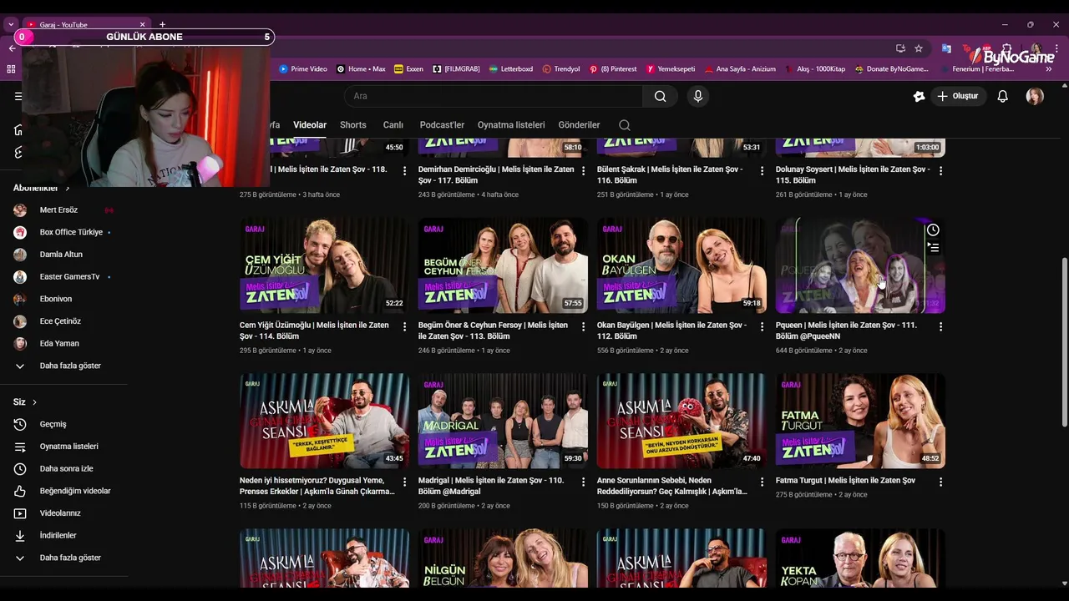This screenshot has height=601, width=1069.
Task: Open options for Anne Sorunlarının Sebebi video
Action: pyautogui.click(x=762, y=482)
